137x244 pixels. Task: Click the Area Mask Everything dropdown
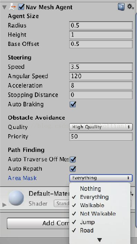tap(101, 178)
